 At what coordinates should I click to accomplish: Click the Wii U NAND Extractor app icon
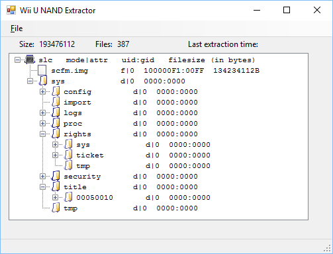click(x=11, y=10)
